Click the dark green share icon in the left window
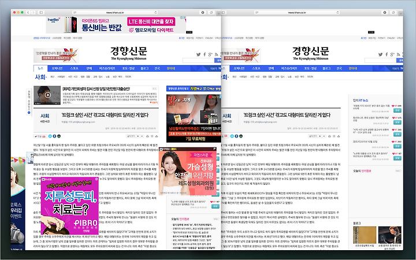The height and width of the screenshot is (260, 416). click(59, 136)
